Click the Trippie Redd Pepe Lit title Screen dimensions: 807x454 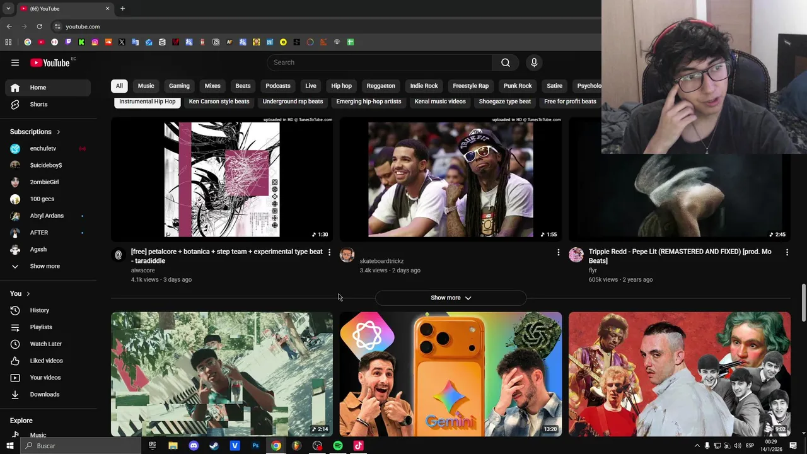tap(680, 256)
